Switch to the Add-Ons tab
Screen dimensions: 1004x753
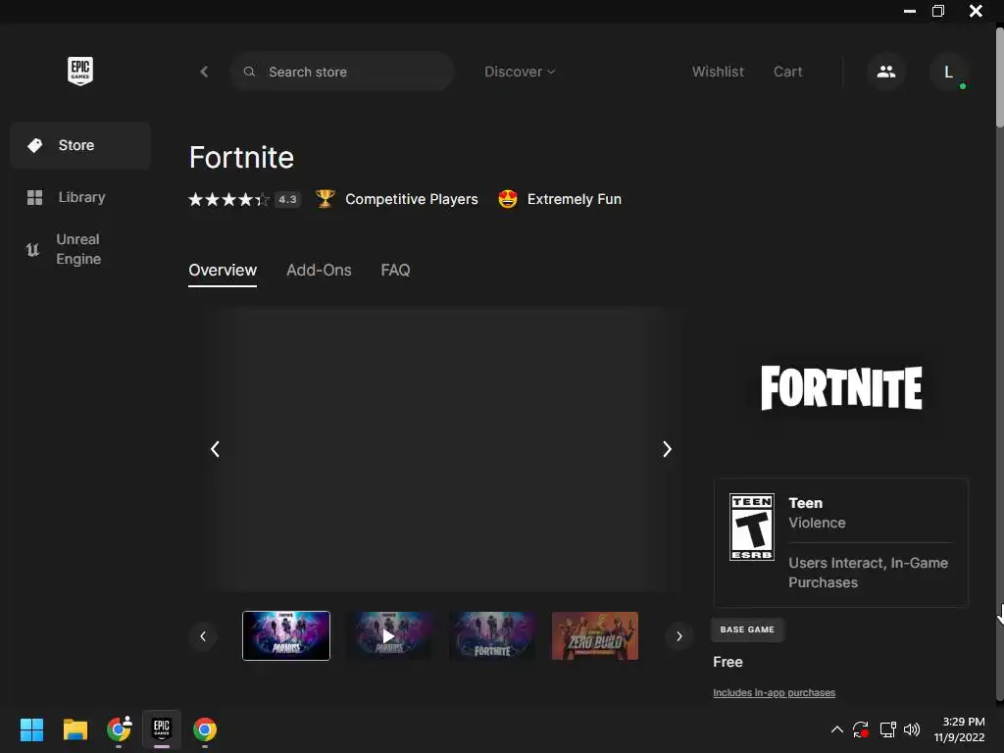point(319,271)
